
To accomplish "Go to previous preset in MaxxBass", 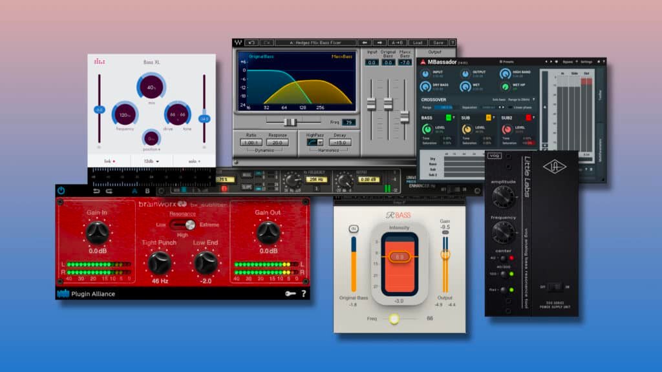I will [x=365, y=43].
